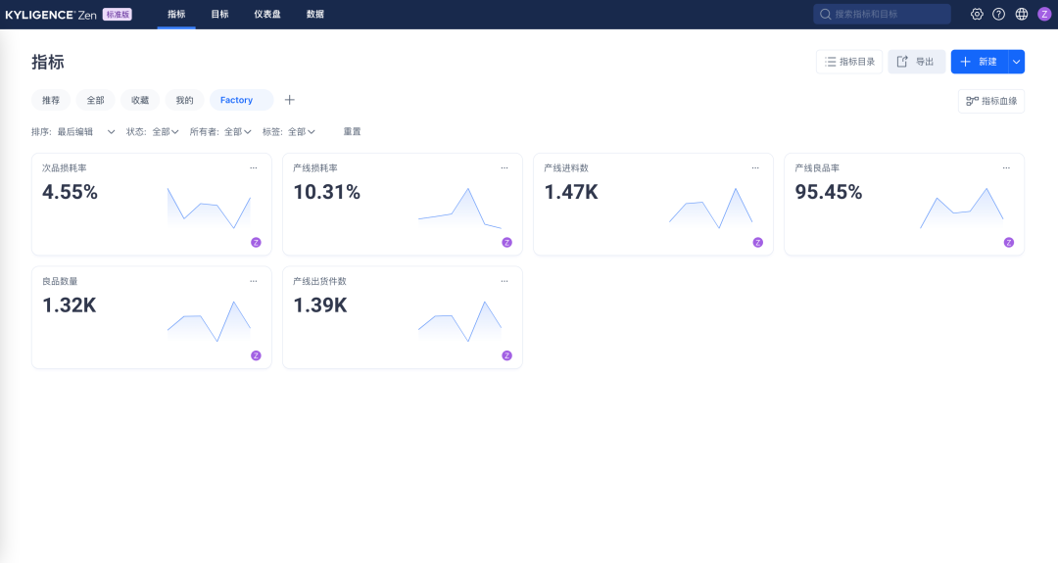Image resolution: width=1058 pixels, height=563 pixels.
Task: Open more options on 产线良品率 card
Action: point(1007,167)
